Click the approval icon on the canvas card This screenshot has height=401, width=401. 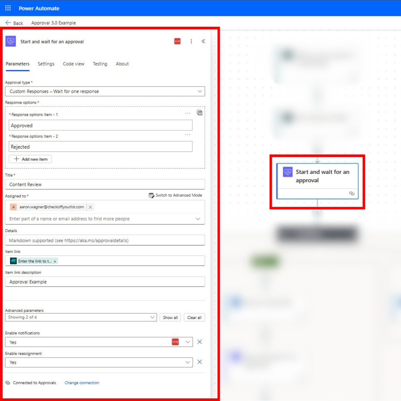[287, 172]
